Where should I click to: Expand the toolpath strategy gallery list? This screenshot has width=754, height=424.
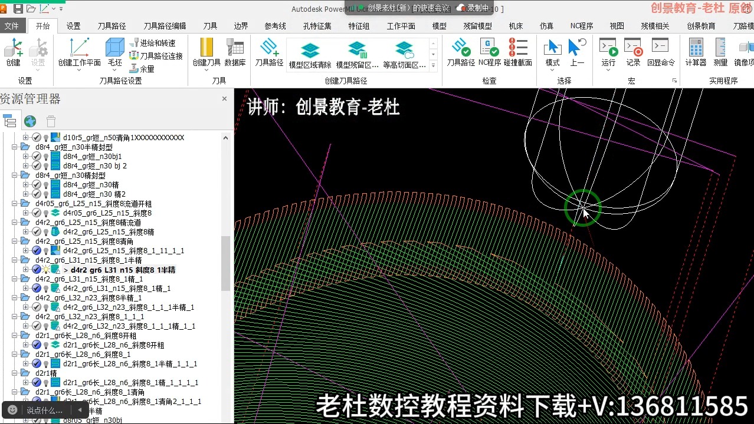point(434,66)
